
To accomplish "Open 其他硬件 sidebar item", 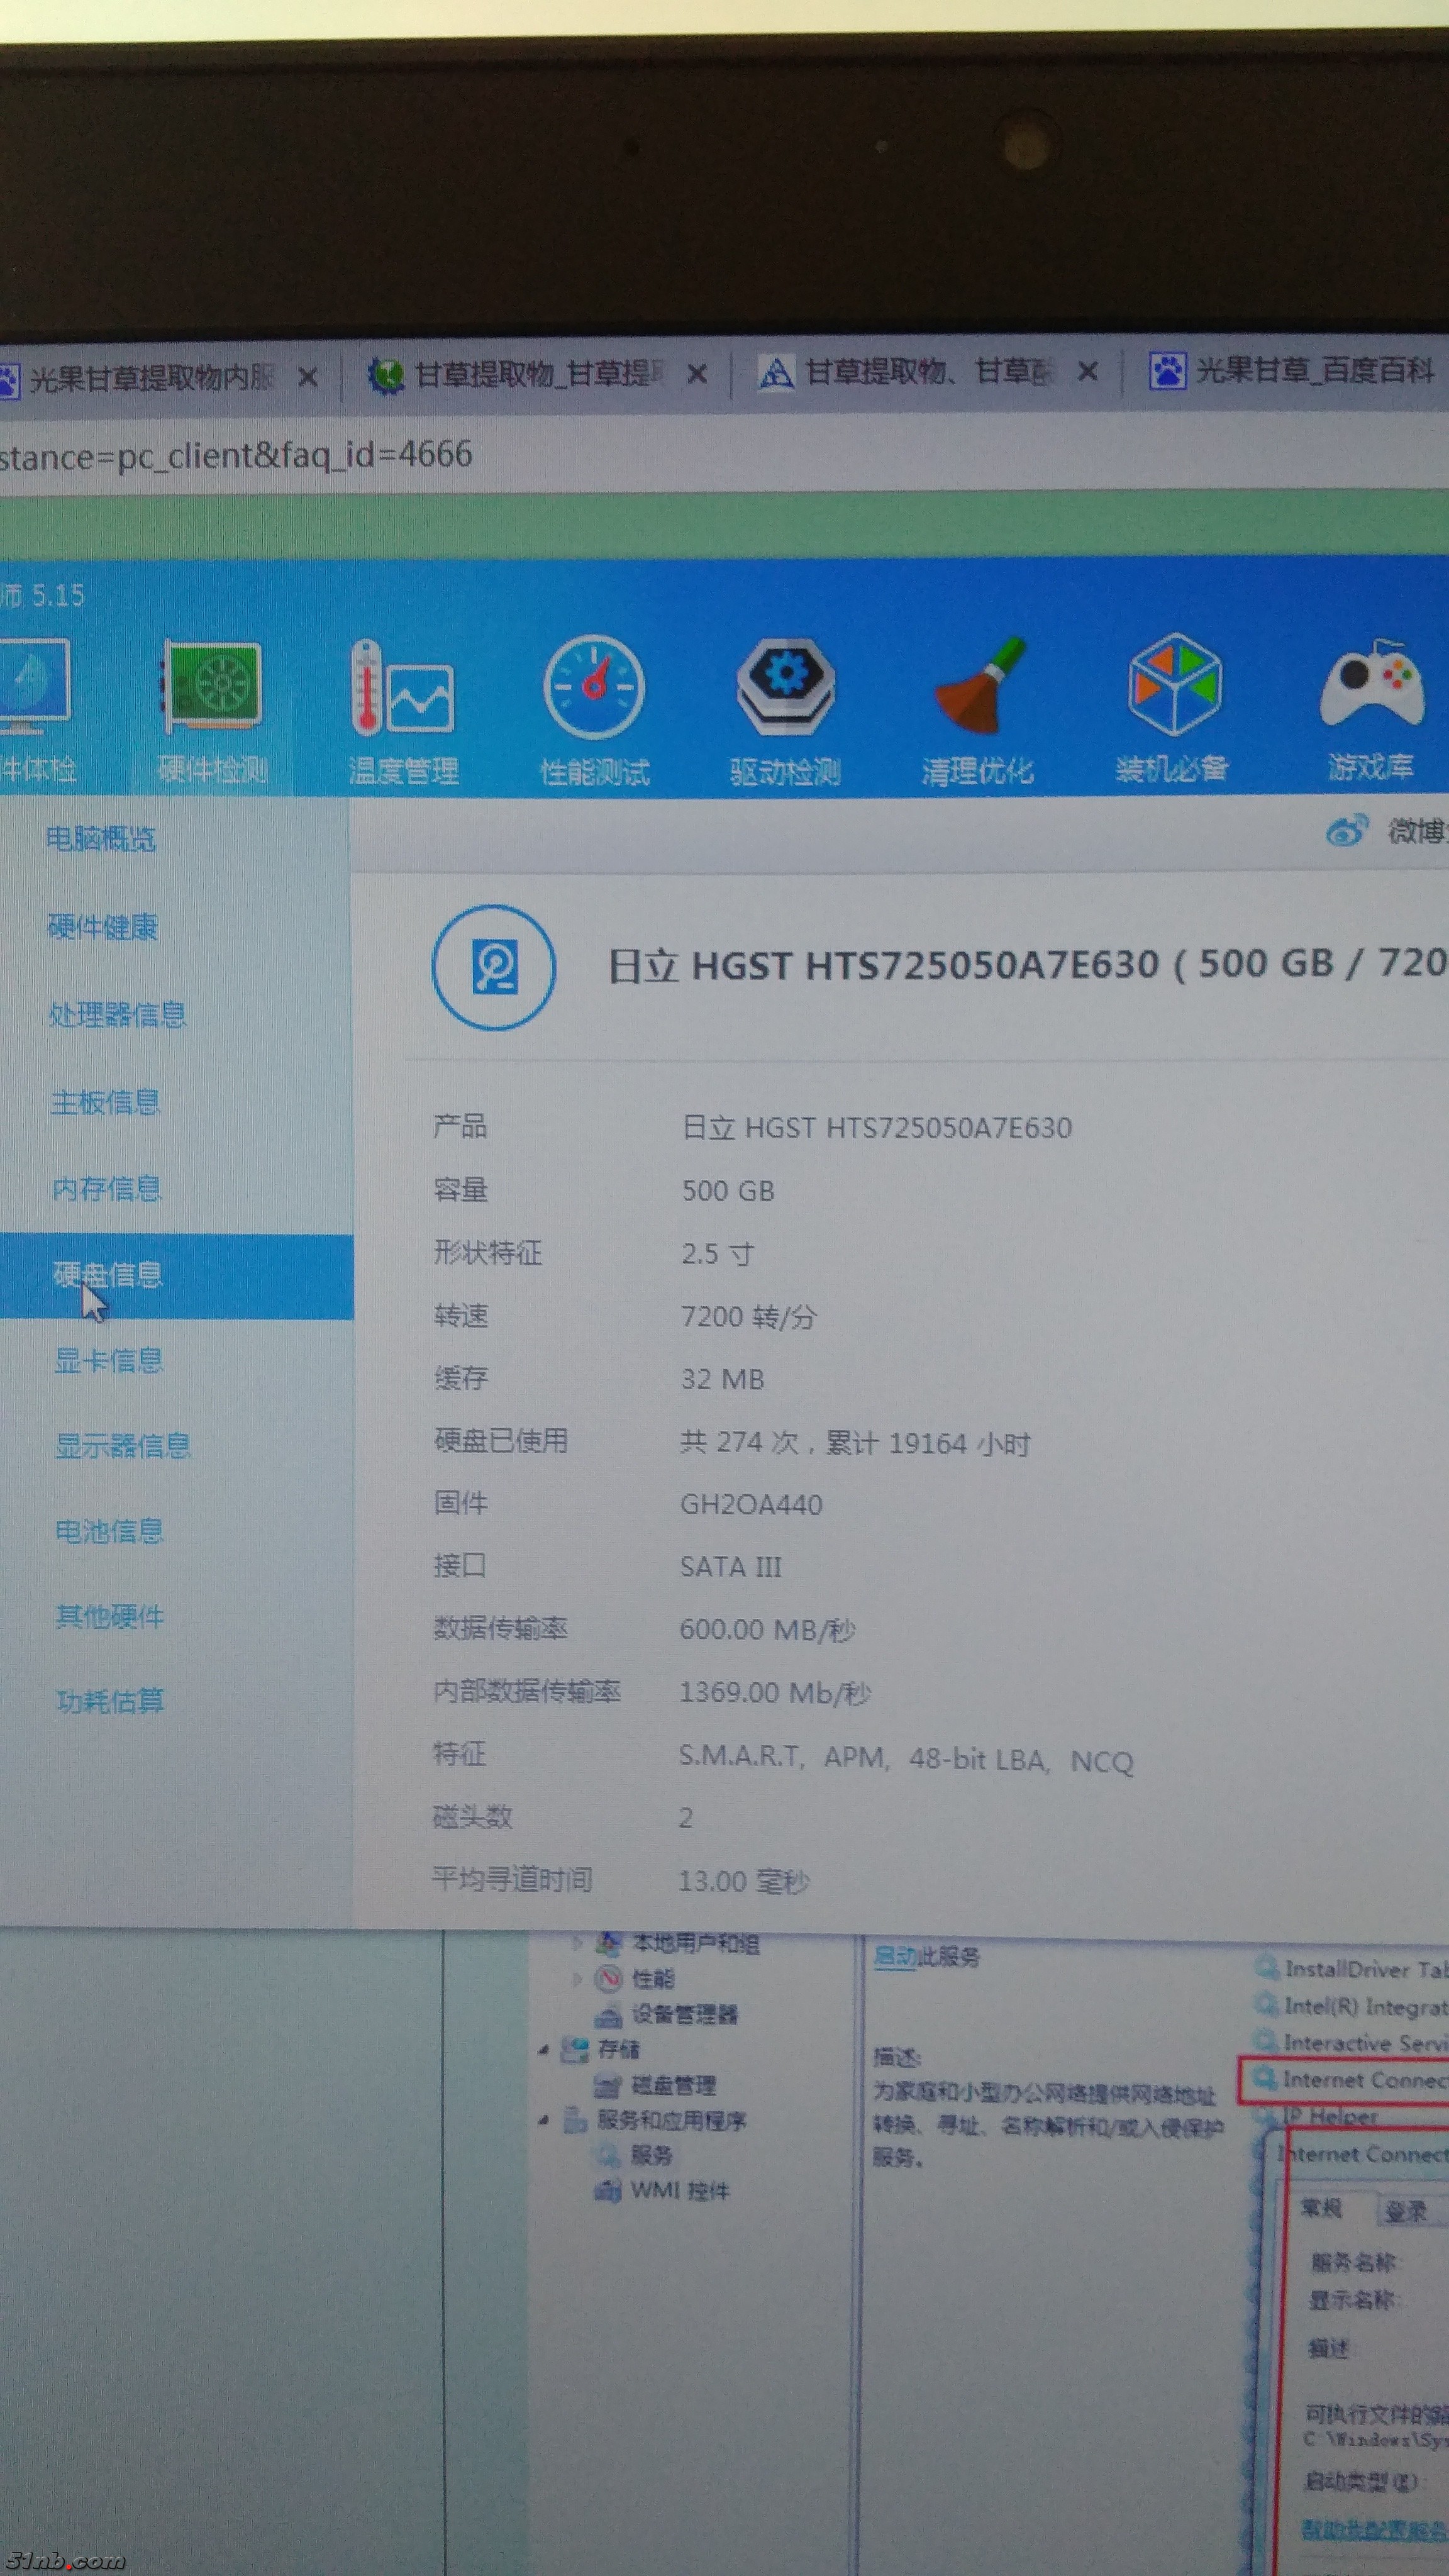I will coord(110,1616).
